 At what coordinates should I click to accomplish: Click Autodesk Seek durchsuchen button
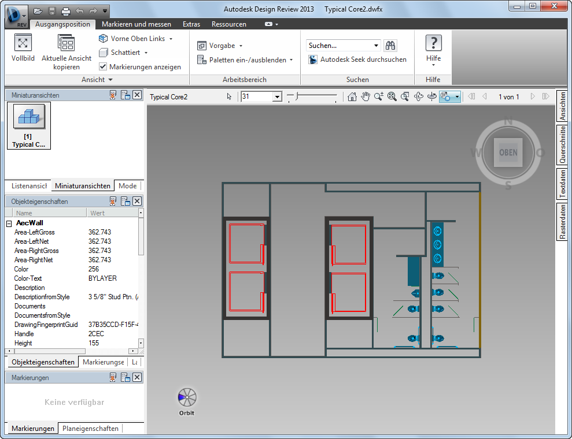point(357,59)
